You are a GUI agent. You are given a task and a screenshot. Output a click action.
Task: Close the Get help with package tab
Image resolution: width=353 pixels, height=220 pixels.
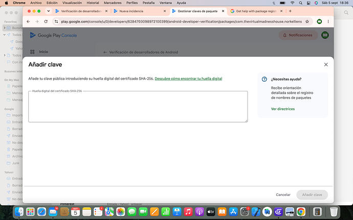pyautogui.click(x=281, y=11)
